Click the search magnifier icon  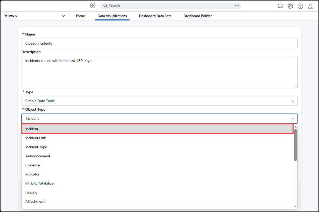pyautogui.click(x=105, y=6)
